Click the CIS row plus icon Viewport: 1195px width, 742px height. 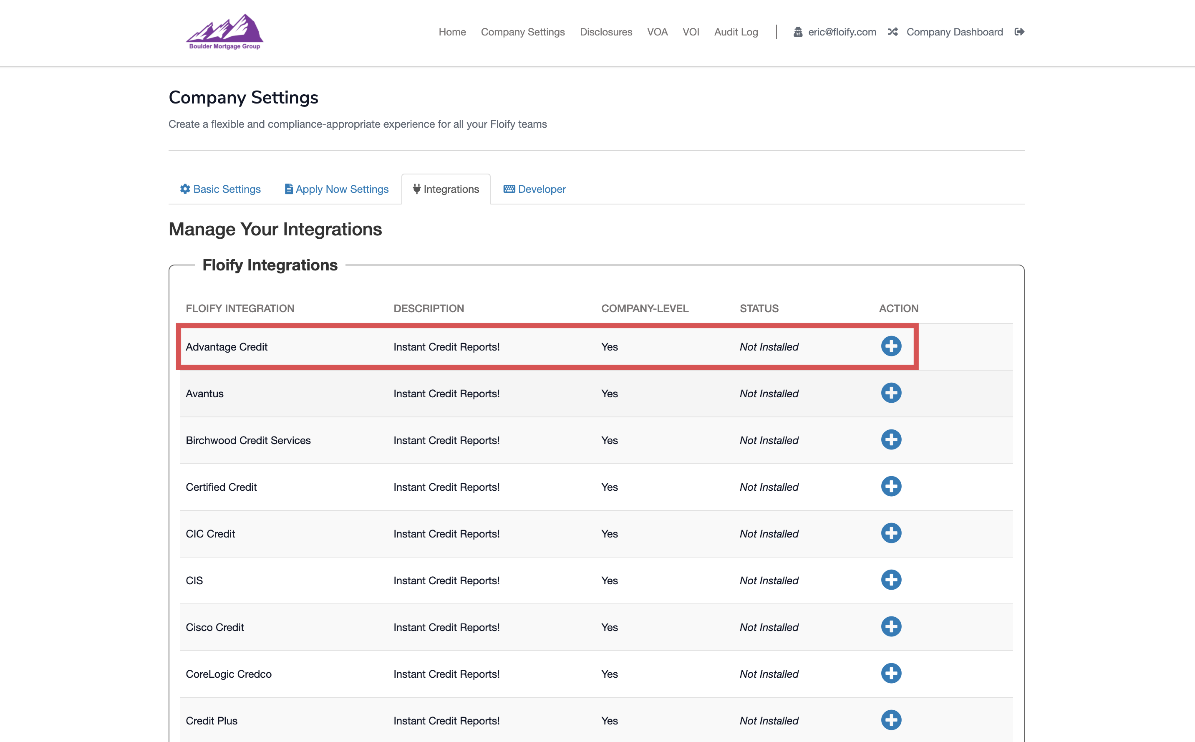[x=891, y=580]
